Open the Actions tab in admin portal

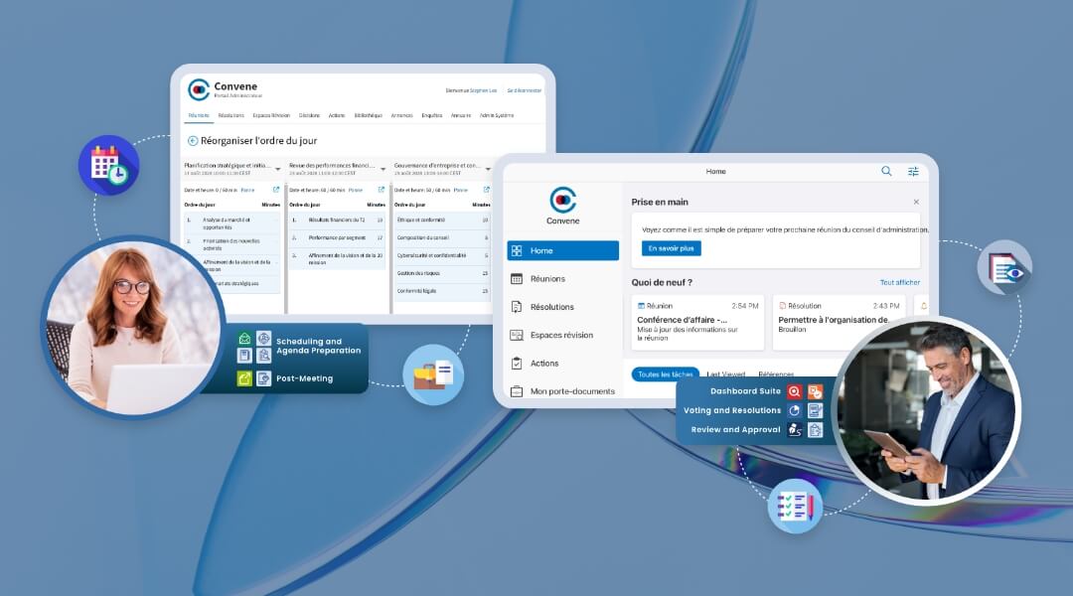337,115
